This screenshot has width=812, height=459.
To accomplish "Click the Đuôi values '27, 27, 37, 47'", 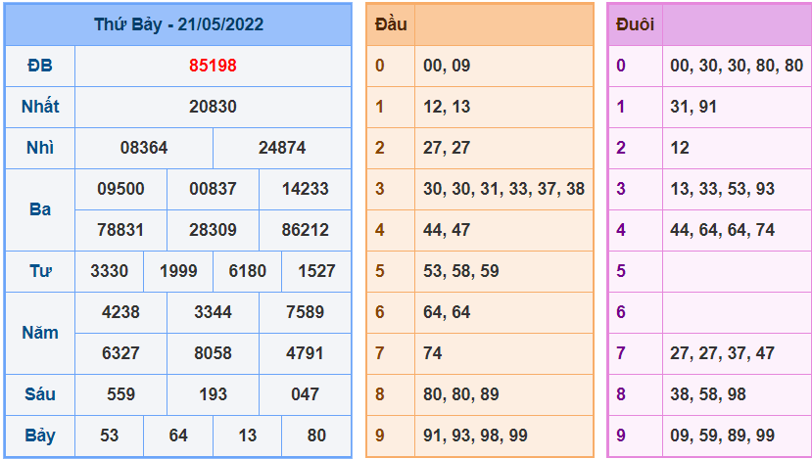I will (723, 353).
